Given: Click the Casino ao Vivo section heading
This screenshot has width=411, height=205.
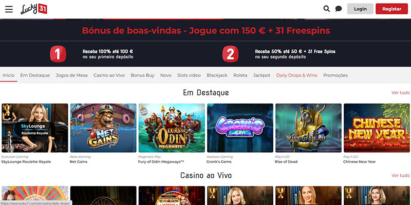Looking at the screenshot, I should click(206, 175).
